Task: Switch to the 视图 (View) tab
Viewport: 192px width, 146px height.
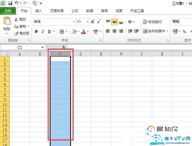Action: tap(119, 11)
